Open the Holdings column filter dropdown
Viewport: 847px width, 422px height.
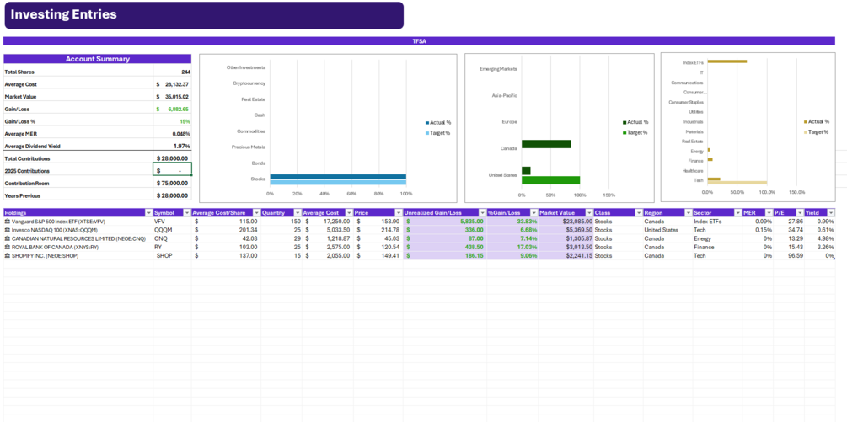(x=148, y=213)
